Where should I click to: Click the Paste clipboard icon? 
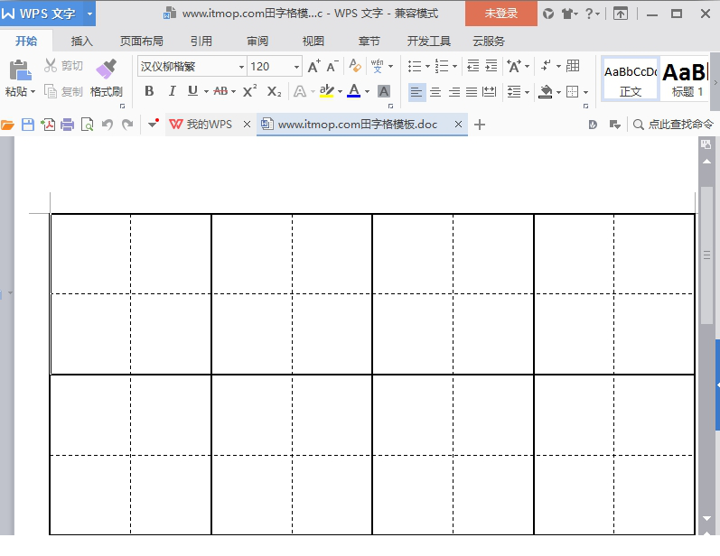(x=20, y=69)
